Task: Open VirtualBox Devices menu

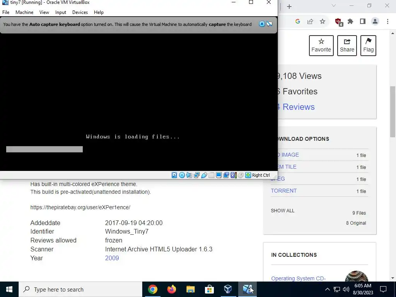Action: pos(80,12)
